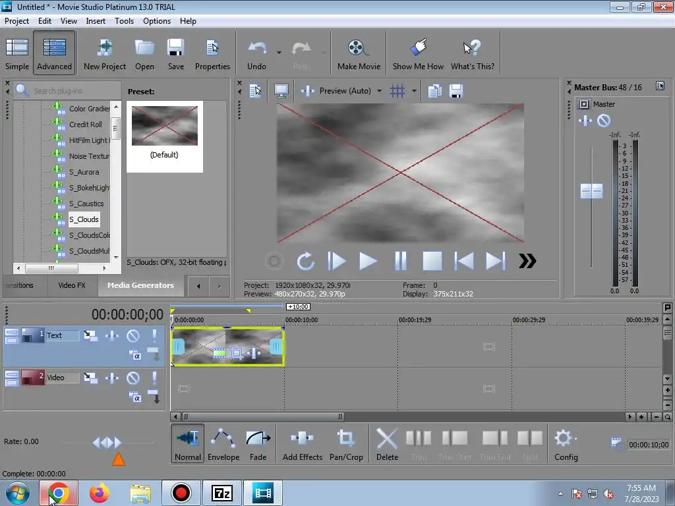
Task: Click Make Movie
Action: pyautogui.click(x=359, y=53)
